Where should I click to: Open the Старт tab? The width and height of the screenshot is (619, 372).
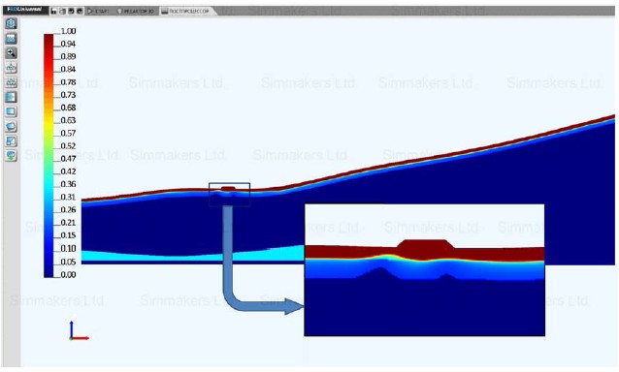coord(99,11)
